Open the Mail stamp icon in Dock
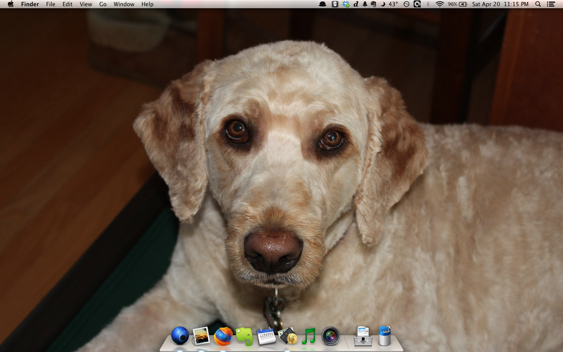Screen dimensions: 563x352 201,336
